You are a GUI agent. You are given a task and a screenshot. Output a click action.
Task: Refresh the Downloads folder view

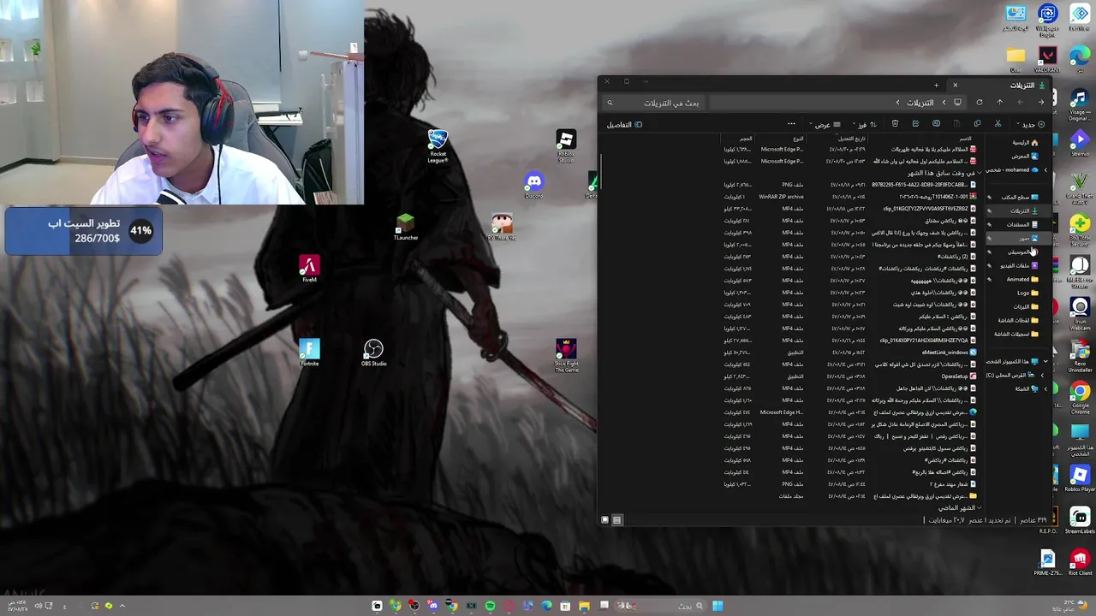click(x=979, y=103)
